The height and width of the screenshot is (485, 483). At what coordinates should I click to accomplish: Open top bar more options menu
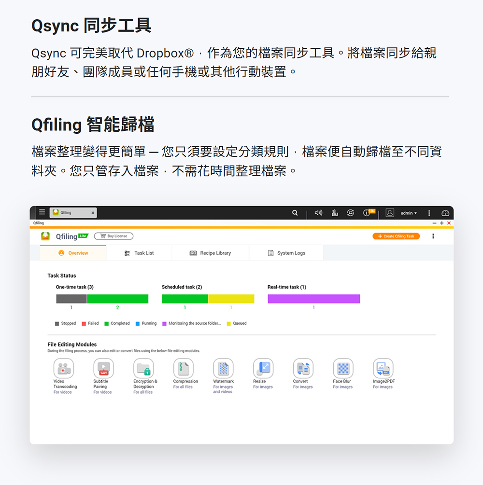[429, 213]
